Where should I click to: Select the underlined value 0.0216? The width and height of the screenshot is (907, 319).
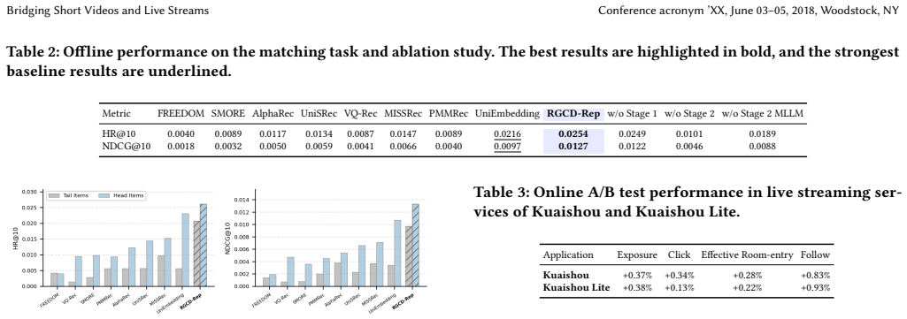[507, 134]
